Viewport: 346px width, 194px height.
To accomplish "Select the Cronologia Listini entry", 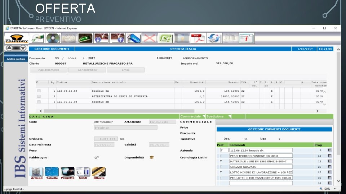I will (x=194, y=157).
